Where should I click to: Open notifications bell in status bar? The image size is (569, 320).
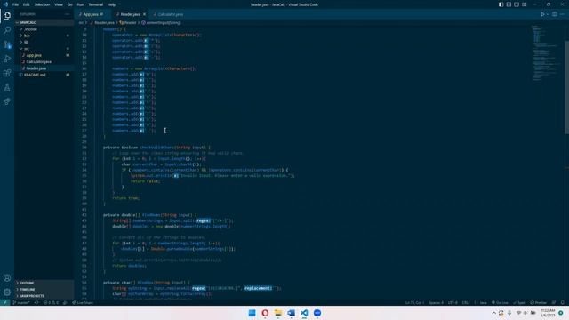563,302
